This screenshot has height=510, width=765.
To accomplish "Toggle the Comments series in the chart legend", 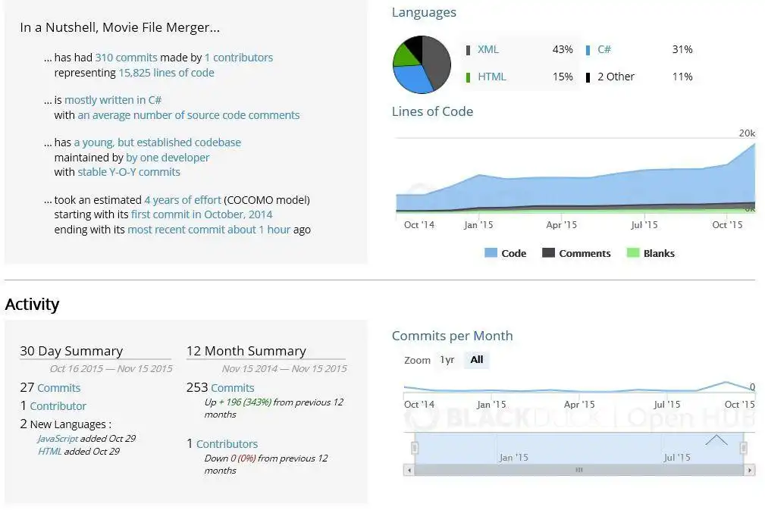I will pyautogui.click(x=576, y=253).
